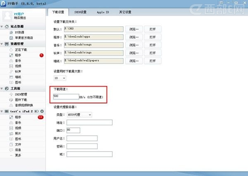Click the E:\downloads\songs path field
Viewport: 248px width, 176px height.
[94, 45]
